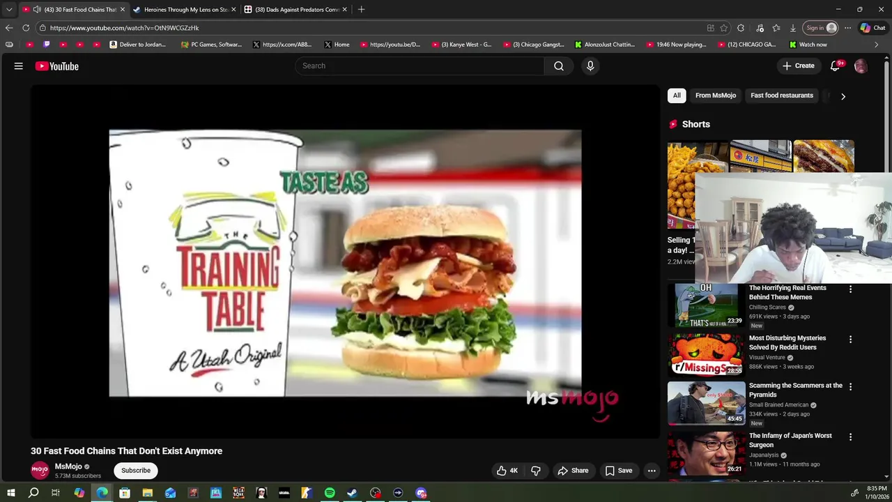Screen dimensions: 892x502
Task: Open Copilot Chat in browser toolbar
Action: (x=872, y=28)
